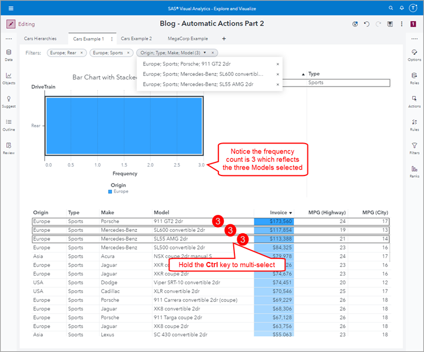Add a new page with plus button

coord(224,39)
